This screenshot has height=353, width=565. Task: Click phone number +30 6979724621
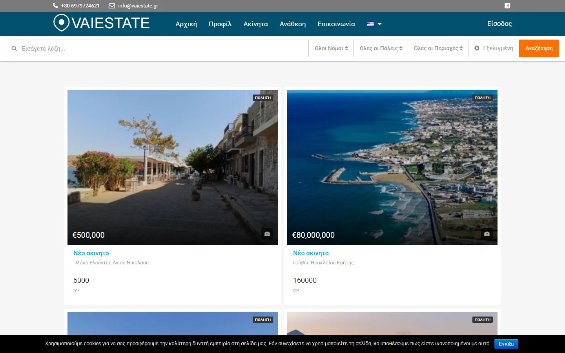point(80,5)
